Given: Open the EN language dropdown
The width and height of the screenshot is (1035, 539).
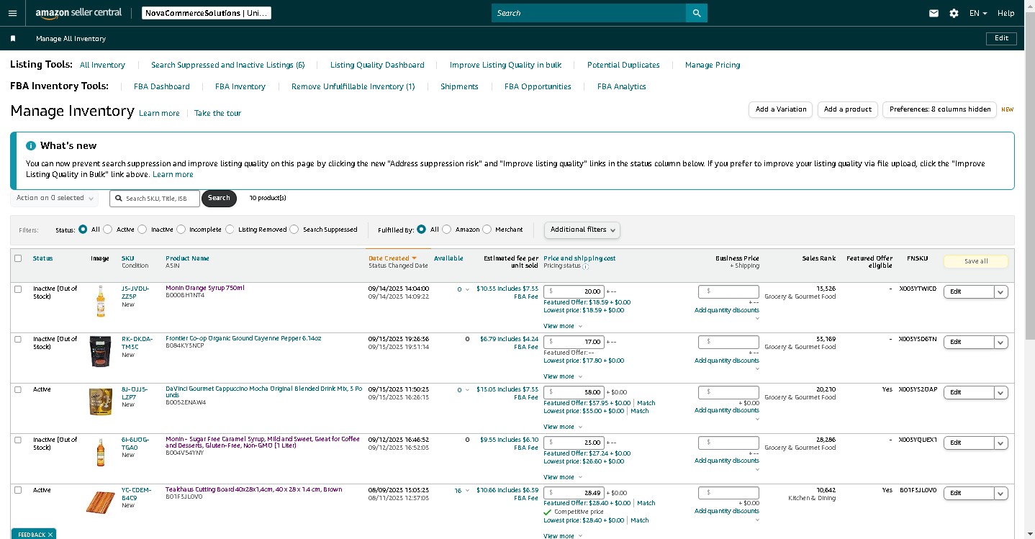Looking at the screenshot, I should click(x=978, y=13).
